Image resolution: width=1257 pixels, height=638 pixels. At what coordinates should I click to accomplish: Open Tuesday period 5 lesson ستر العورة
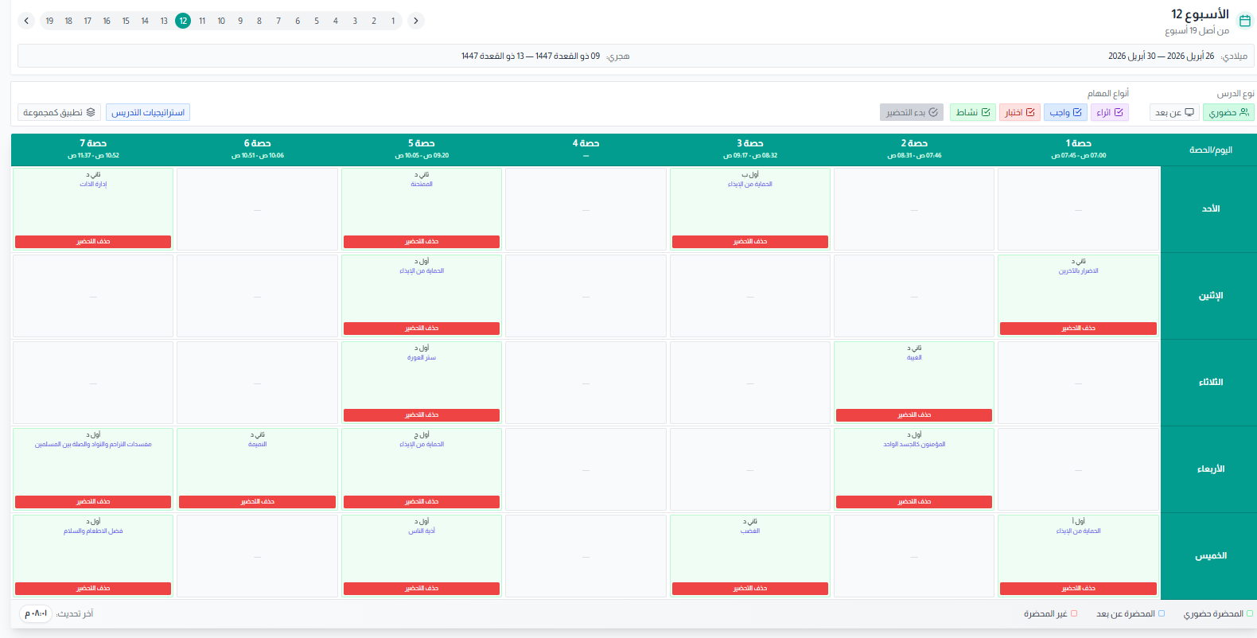tap(422, 358)
